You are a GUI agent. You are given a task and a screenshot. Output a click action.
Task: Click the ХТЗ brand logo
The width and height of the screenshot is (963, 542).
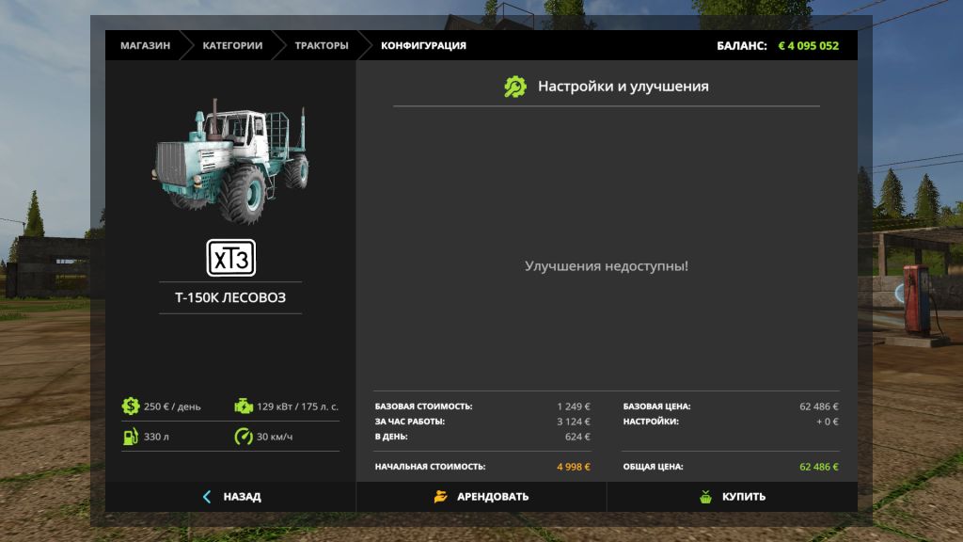pos(230,258)
